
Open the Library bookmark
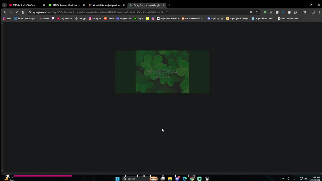pos(109,18)
